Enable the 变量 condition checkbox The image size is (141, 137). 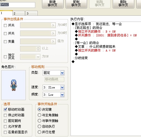pos(5,42)
